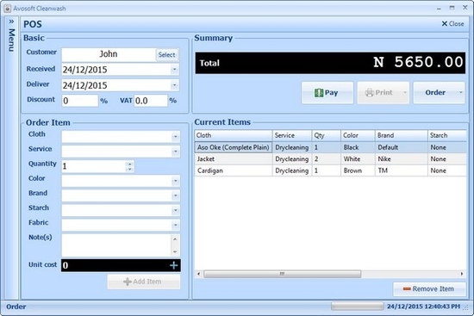Select the Jacket row in Current Items

click(x=330, y=159)
